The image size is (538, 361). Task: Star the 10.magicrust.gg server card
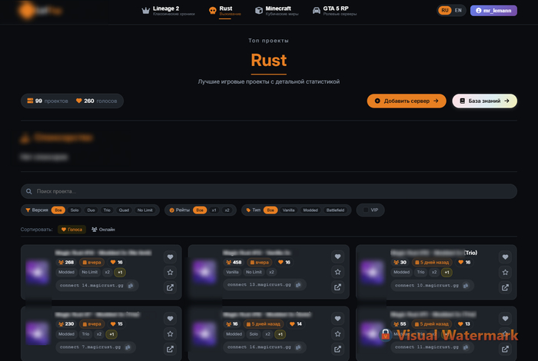505,272
